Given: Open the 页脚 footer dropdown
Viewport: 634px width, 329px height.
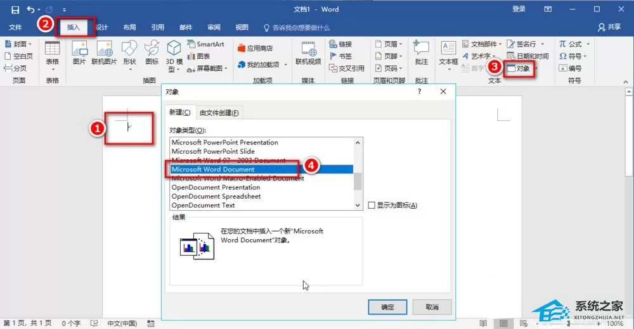Looking at the screenshot, I should click(389, 56).
